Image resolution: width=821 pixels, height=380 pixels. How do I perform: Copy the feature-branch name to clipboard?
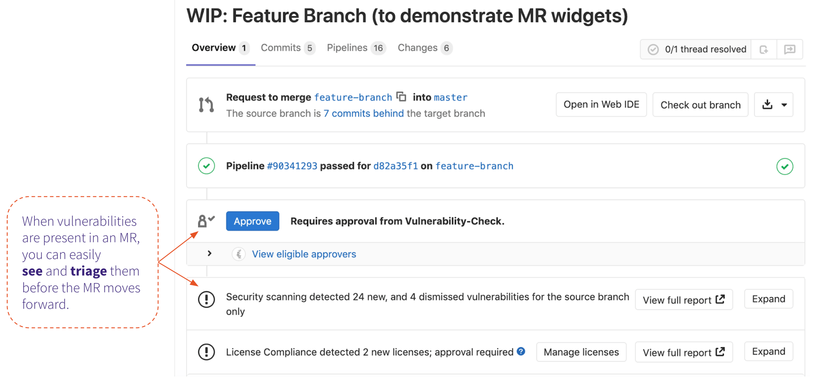coord(401,97)
